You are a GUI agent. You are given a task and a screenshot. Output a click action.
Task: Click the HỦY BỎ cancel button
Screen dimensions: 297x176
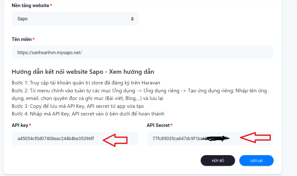pos(218,161)
